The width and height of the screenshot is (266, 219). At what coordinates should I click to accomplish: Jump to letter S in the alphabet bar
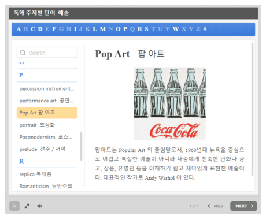tap(147, 29)
